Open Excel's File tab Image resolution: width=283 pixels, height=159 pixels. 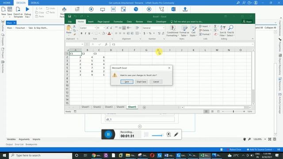70,22
